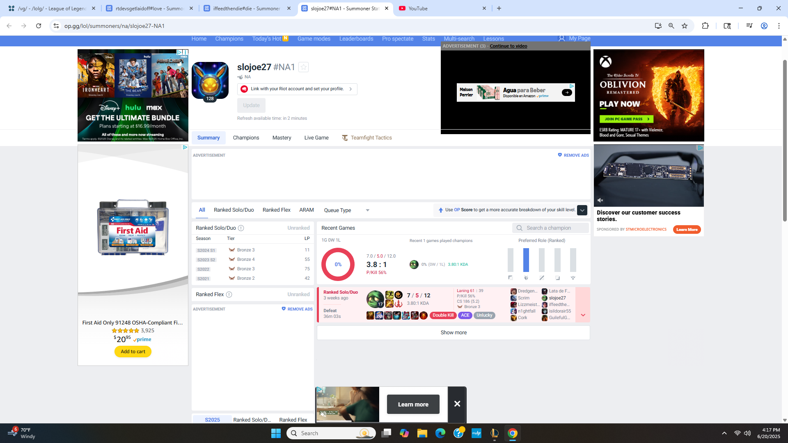Open File Explorer from the taskbar
This screenshot has width=788, height=443.
(x=422, y=433)
